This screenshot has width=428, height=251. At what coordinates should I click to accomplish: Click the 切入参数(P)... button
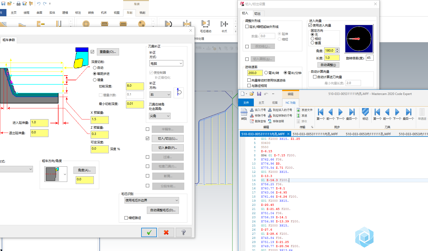(x=168, y=148)
